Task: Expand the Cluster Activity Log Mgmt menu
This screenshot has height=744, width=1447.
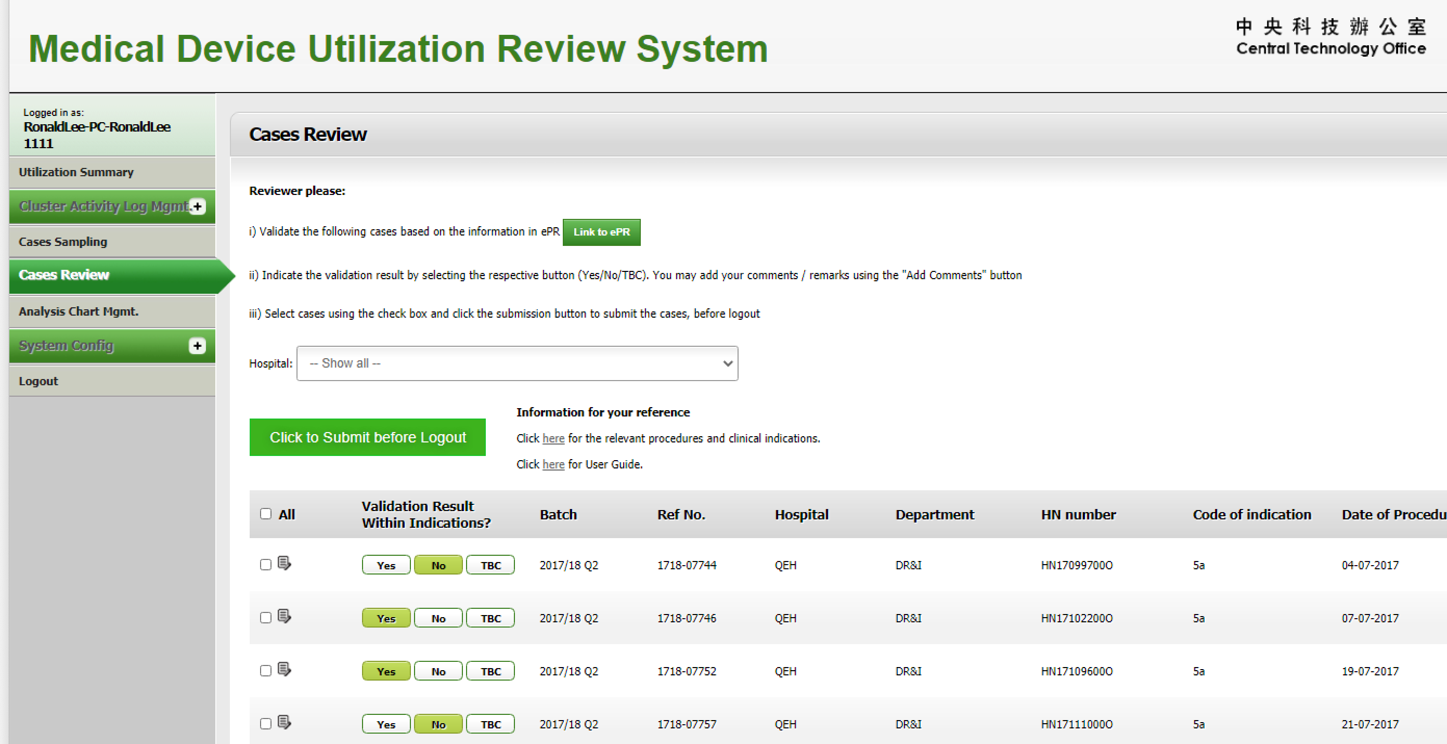Action: click(x=199, y=207)
